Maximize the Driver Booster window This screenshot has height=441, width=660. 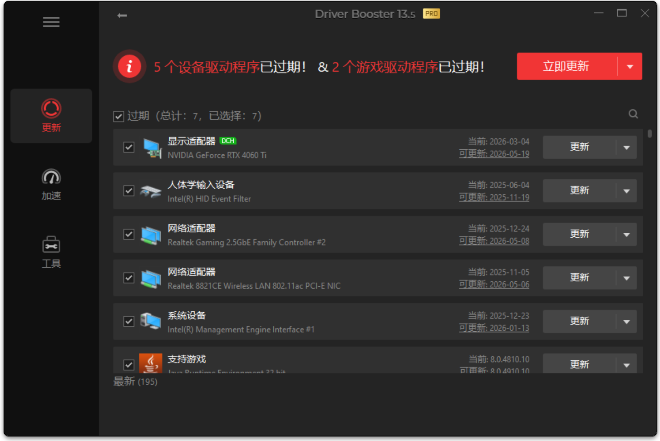point(622,13)
